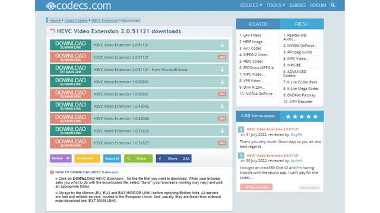Click DOWNLOAD EXT MAIN LINK for Microsoft Store
This screenshot has height=213, width=380.
click(x=71, y=70)
